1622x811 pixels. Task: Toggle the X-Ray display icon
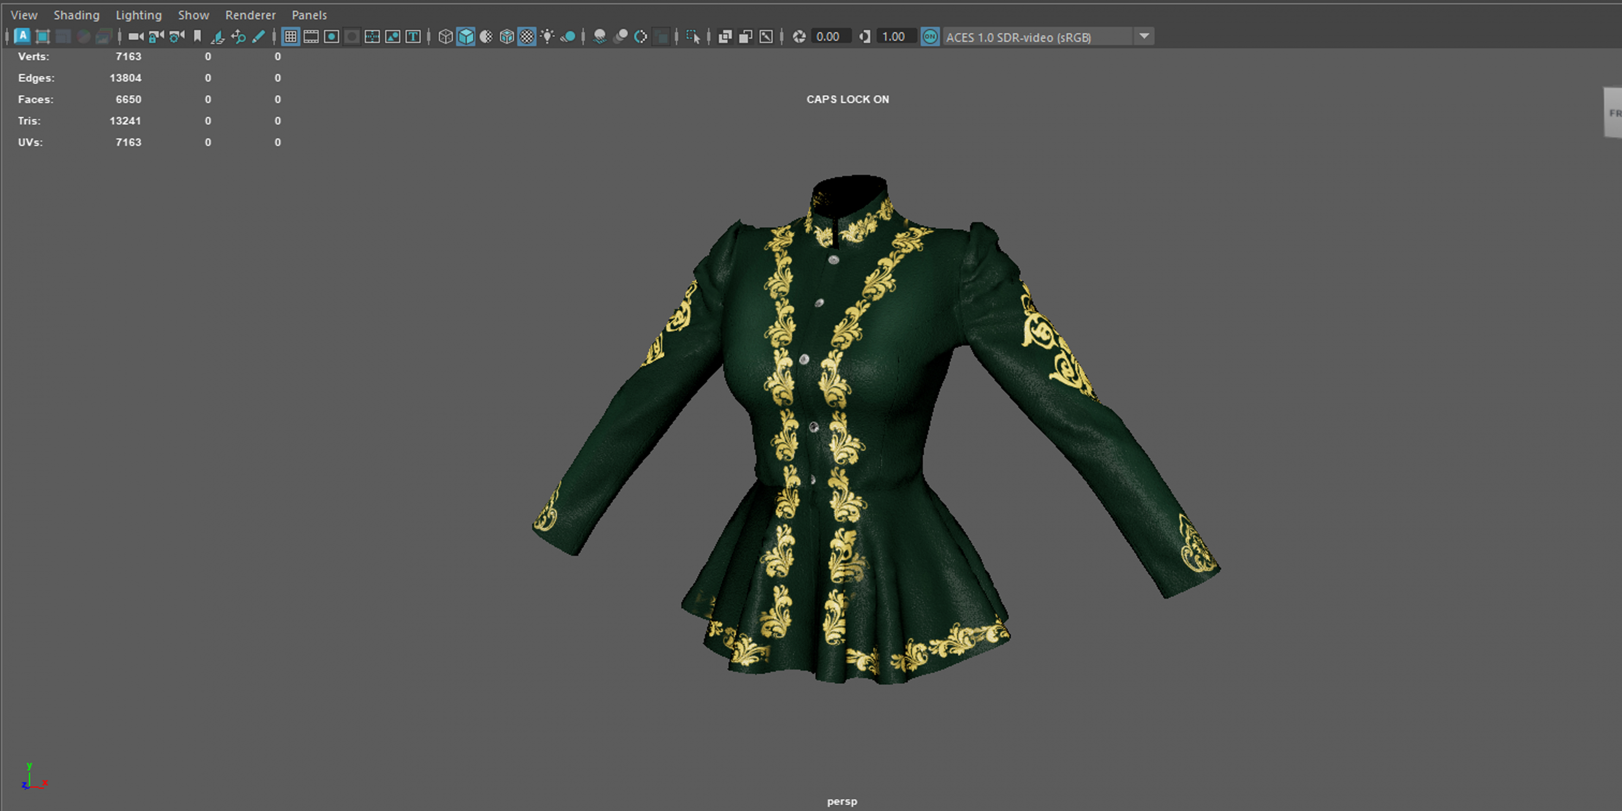725,36
